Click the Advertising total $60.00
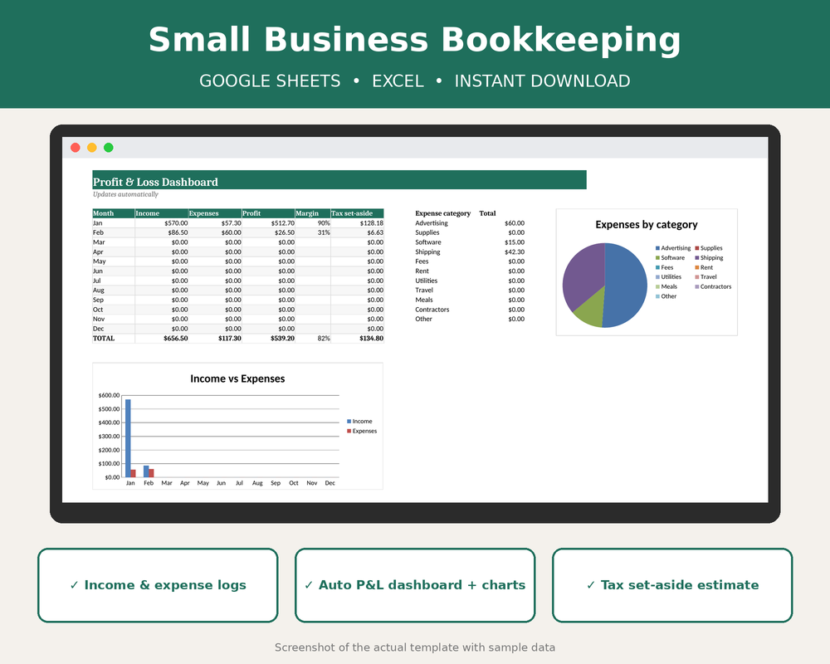The height and width of the screenshot is (664, 830). (x=515, y=223)
